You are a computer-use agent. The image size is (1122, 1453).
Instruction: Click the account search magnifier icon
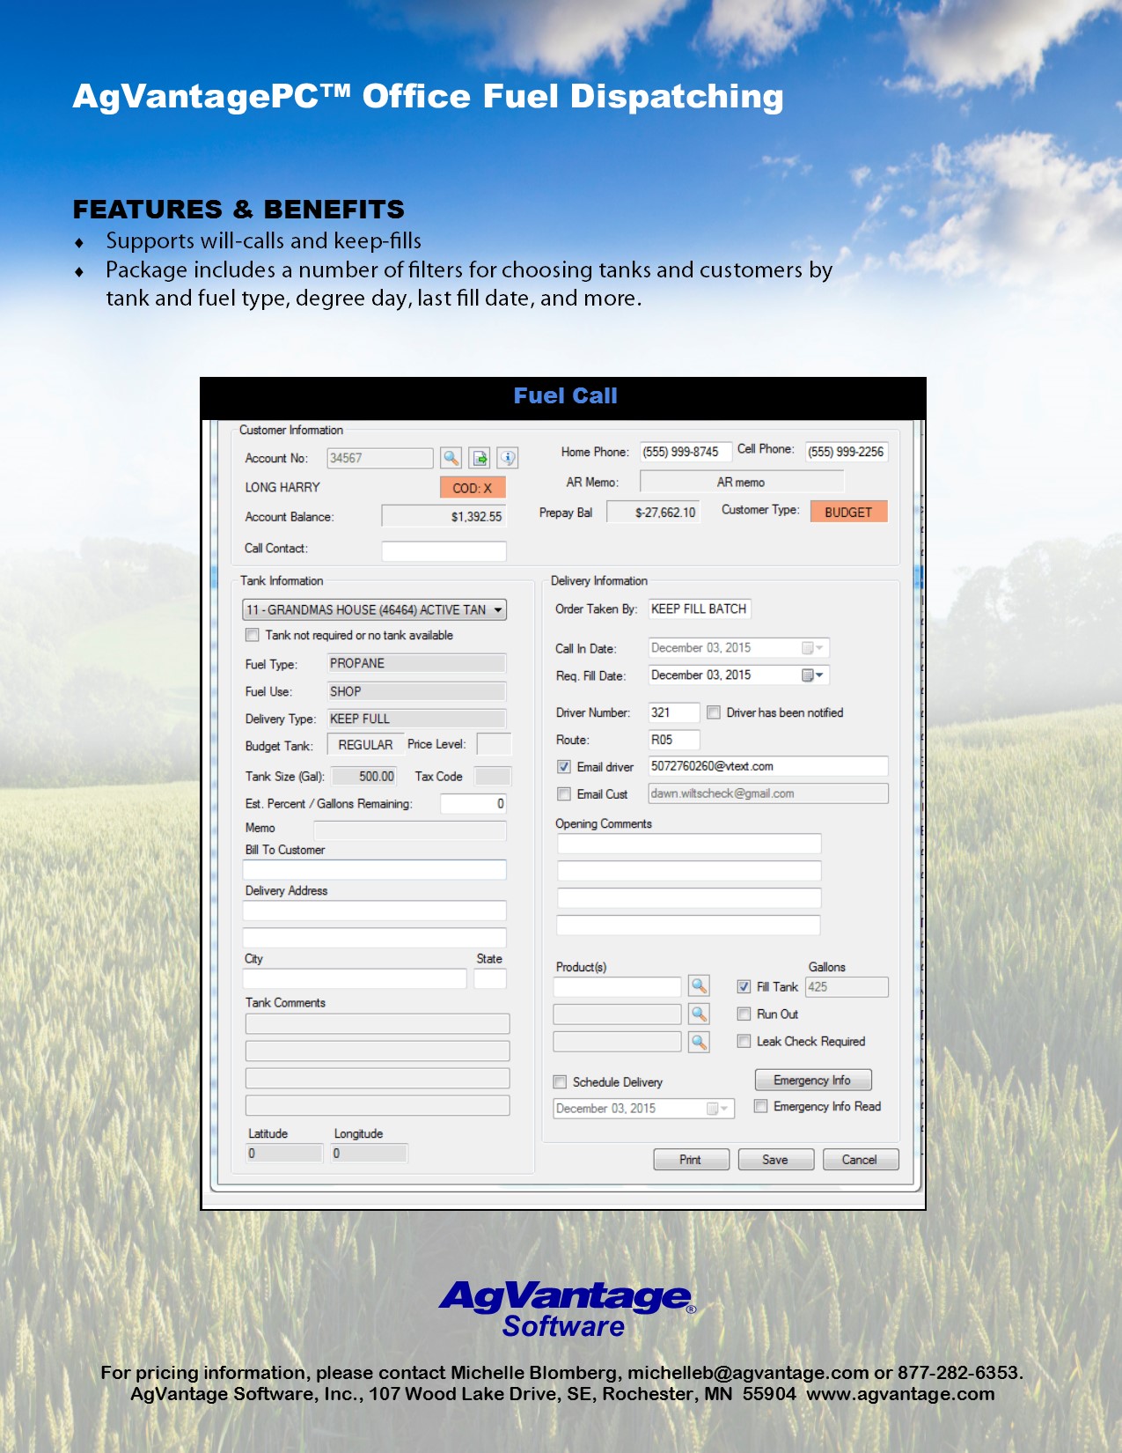coord(451,458)
